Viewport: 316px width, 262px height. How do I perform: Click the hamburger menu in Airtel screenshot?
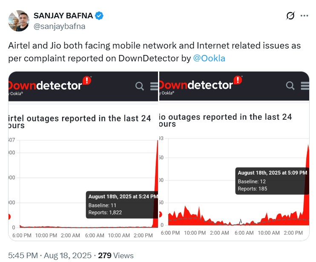[154, 86]
